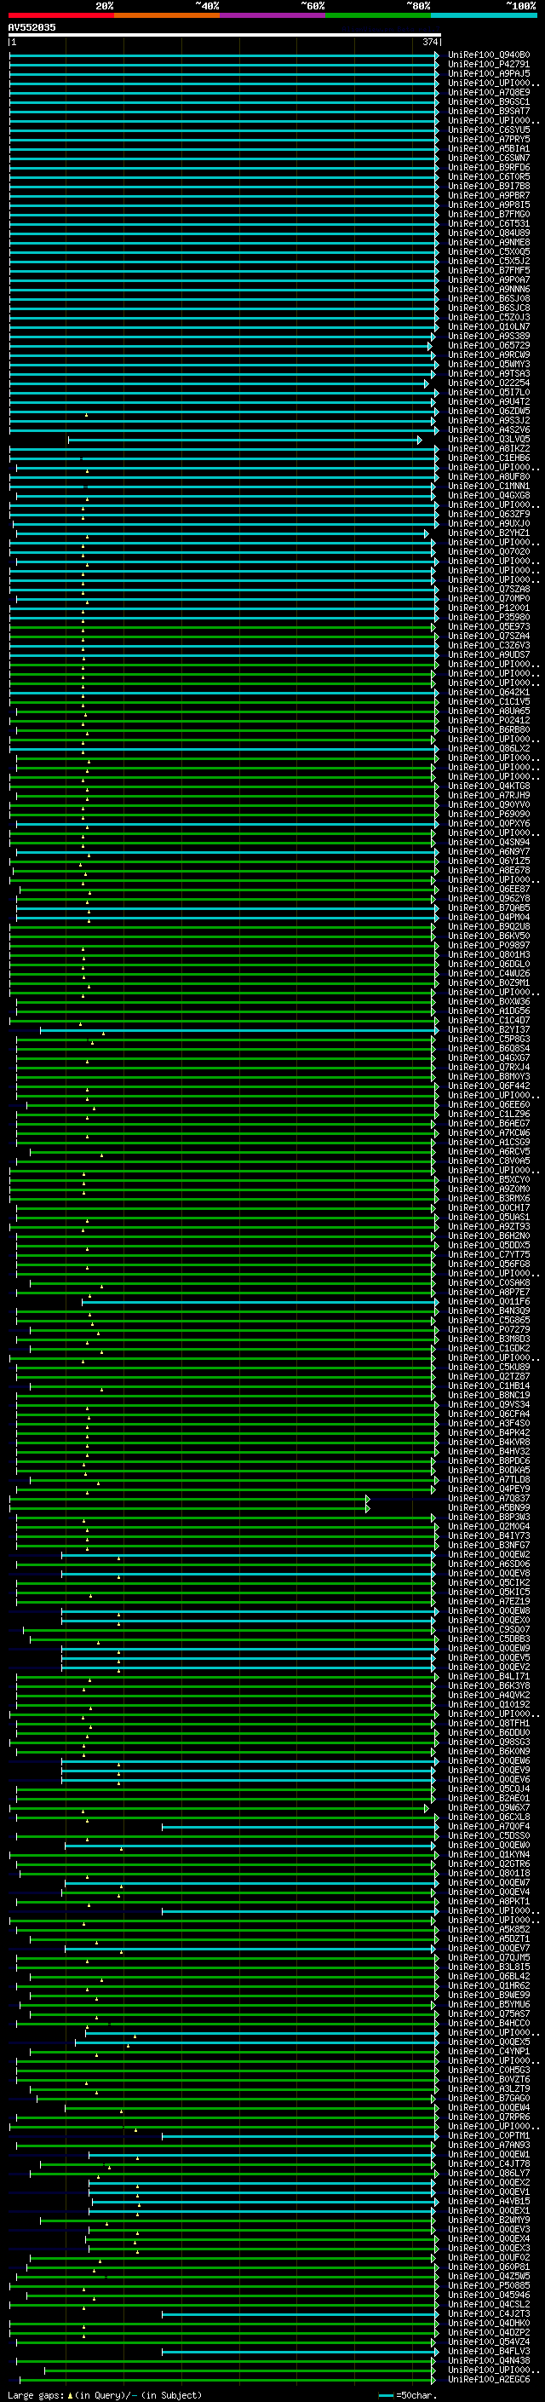545x2402 pixels.
Task: Select the UniRef100_B9WE99 label
Action: point(489,1995)
